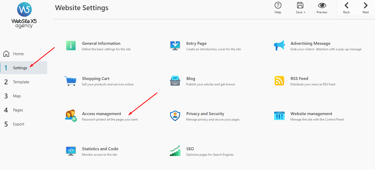Switch to the Template step
The image size is (375, 170).
pyautogui.click(x=21, y=82)
